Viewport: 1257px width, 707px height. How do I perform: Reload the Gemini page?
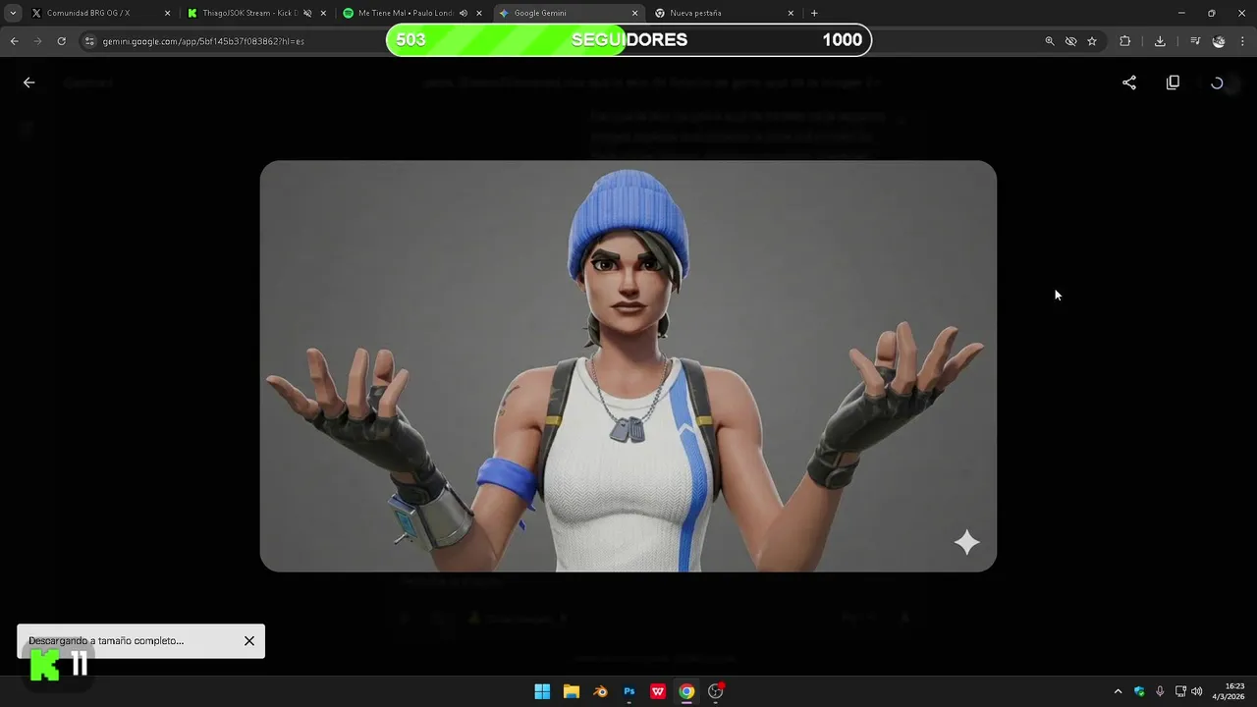coord(61,41)
